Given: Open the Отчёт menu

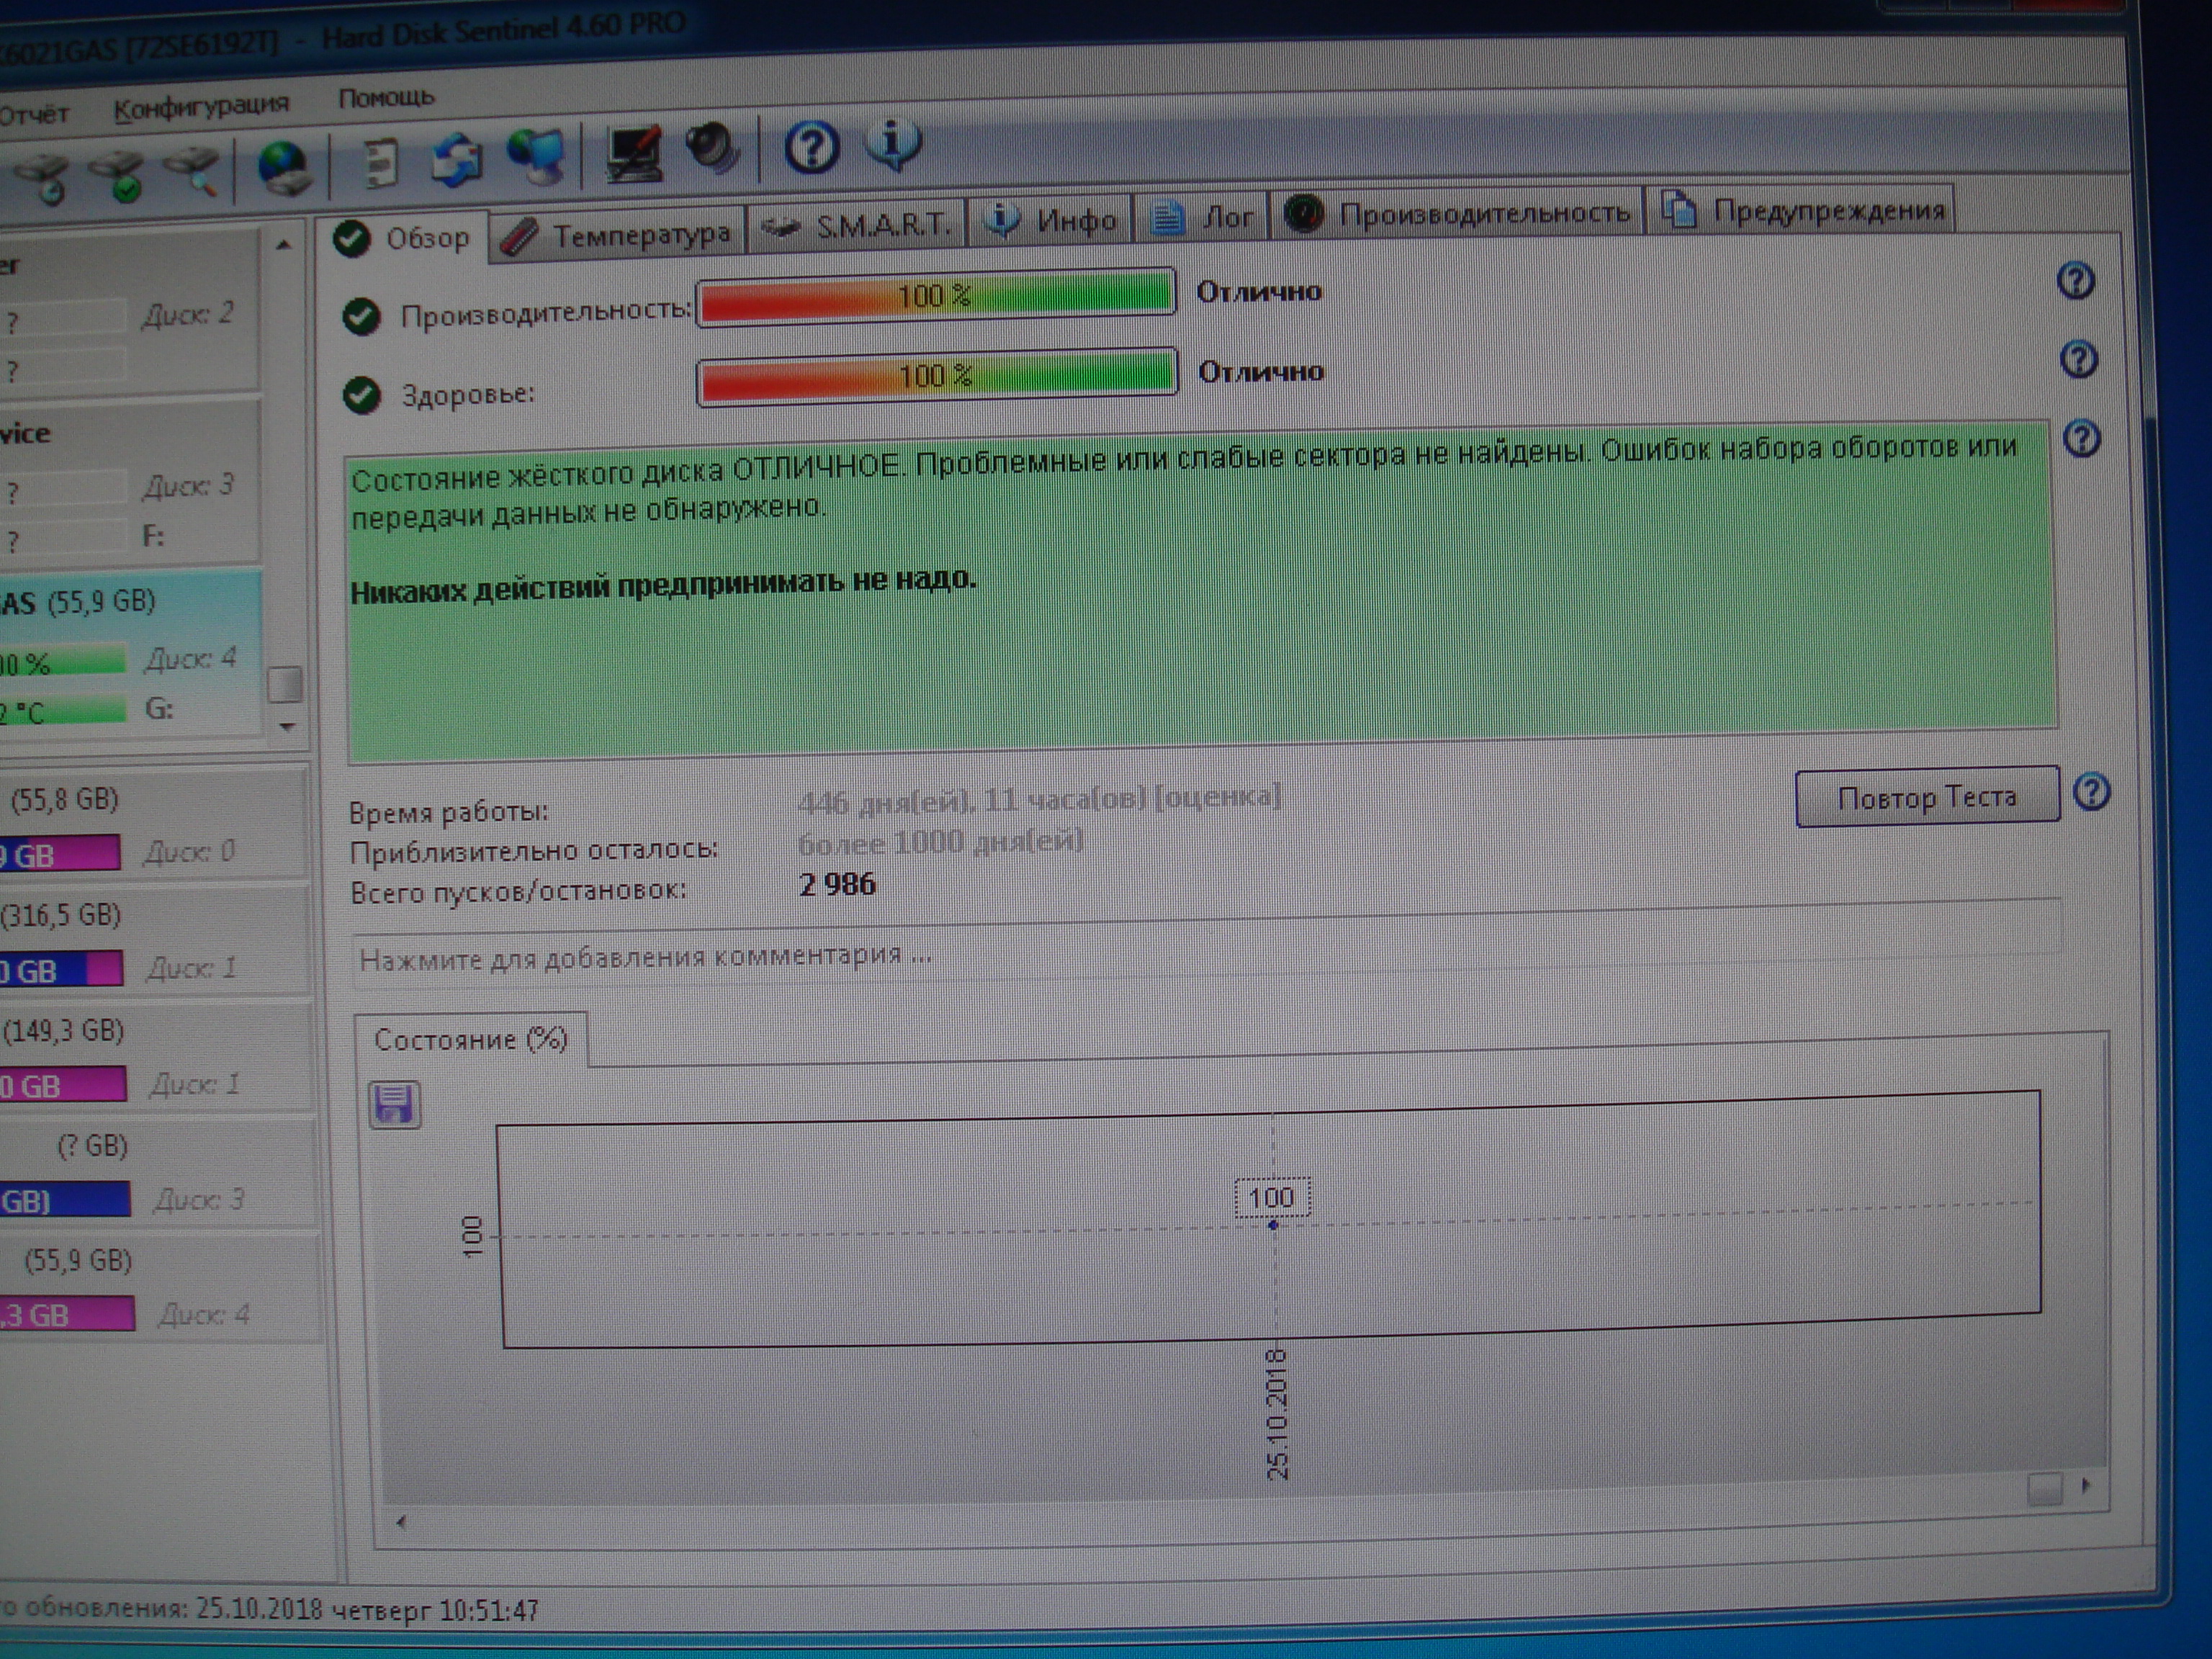Looking at the screenshot, I should [x=34, y=114].
